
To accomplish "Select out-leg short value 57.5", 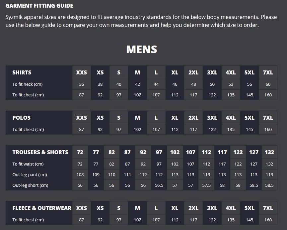I will [x=206, y=185].
